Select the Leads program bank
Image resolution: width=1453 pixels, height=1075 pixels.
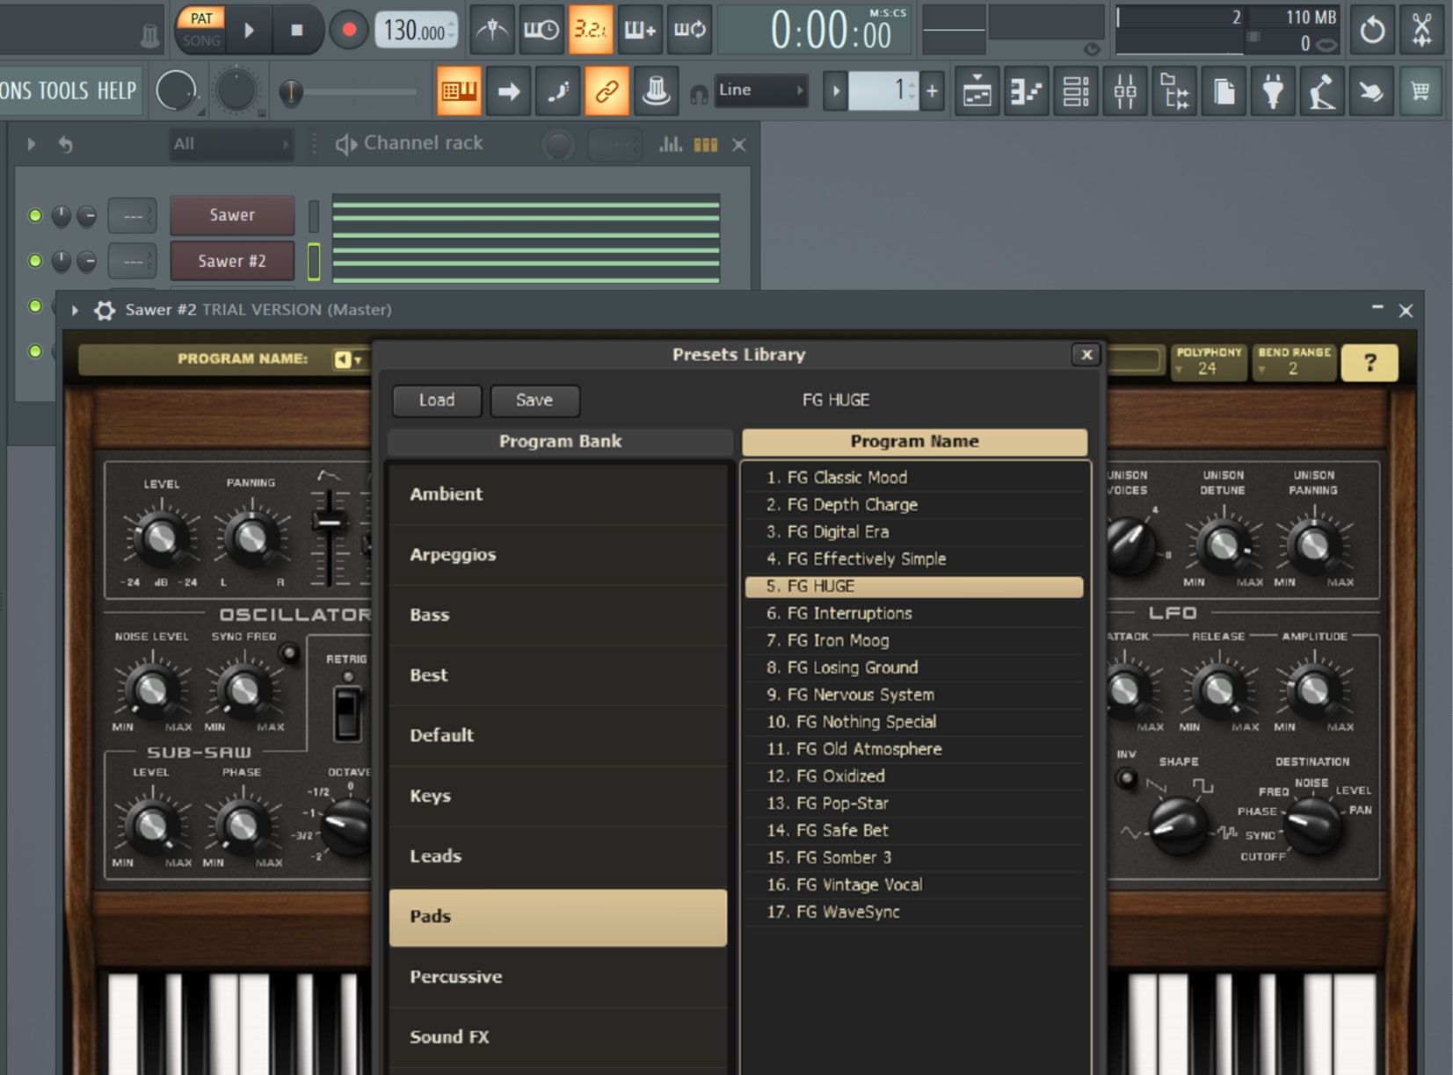[558, 856]
